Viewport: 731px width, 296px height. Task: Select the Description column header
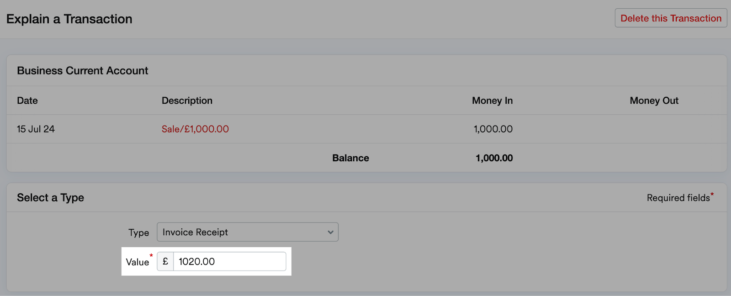coord(187,100)
